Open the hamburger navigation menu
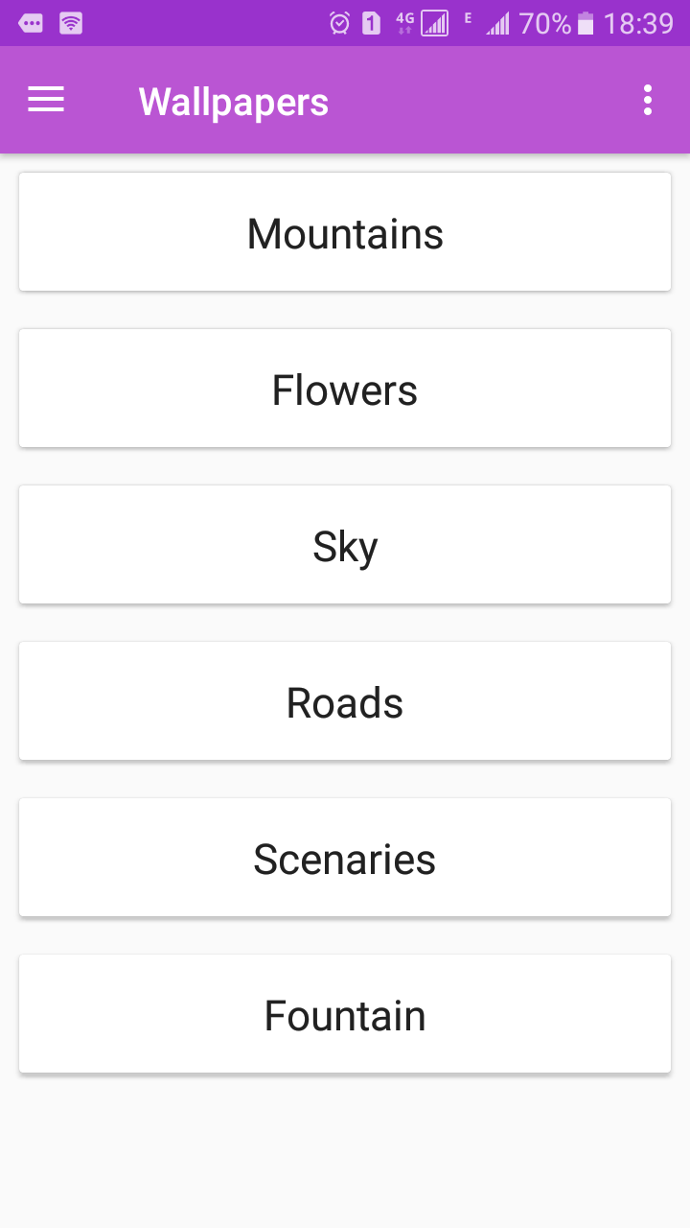 (46, 100)
